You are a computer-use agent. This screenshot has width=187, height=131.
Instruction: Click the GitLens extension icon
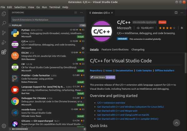pos(15,124)
